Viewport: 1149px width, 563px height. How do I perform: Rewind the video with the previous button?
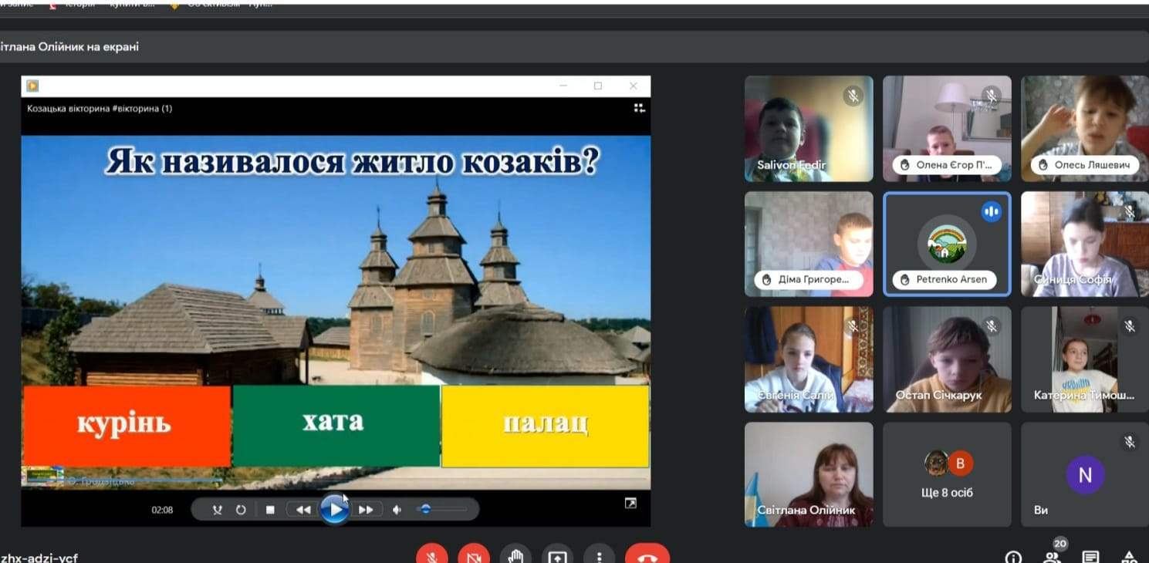(x=303, y=510)
